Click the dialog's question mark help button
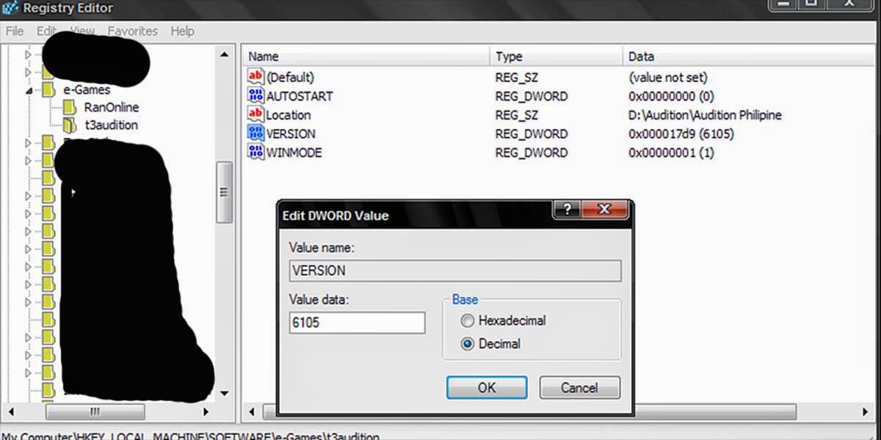Image resolution: width=881 pixels, height=440 pixels. 568,209
